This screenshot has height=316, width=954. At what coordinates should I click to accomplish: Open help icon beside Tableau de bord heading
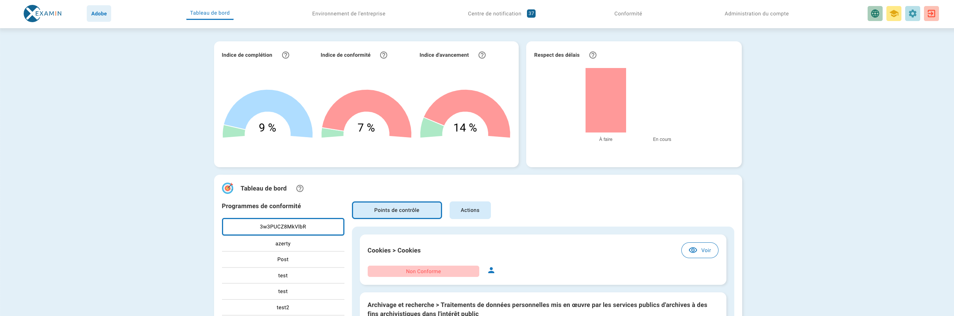coord(300,189)
